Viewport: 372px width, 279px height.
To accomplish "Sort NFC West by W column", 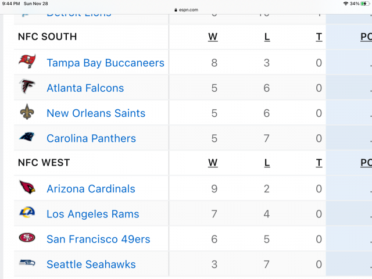I will (x=213, y=163).
